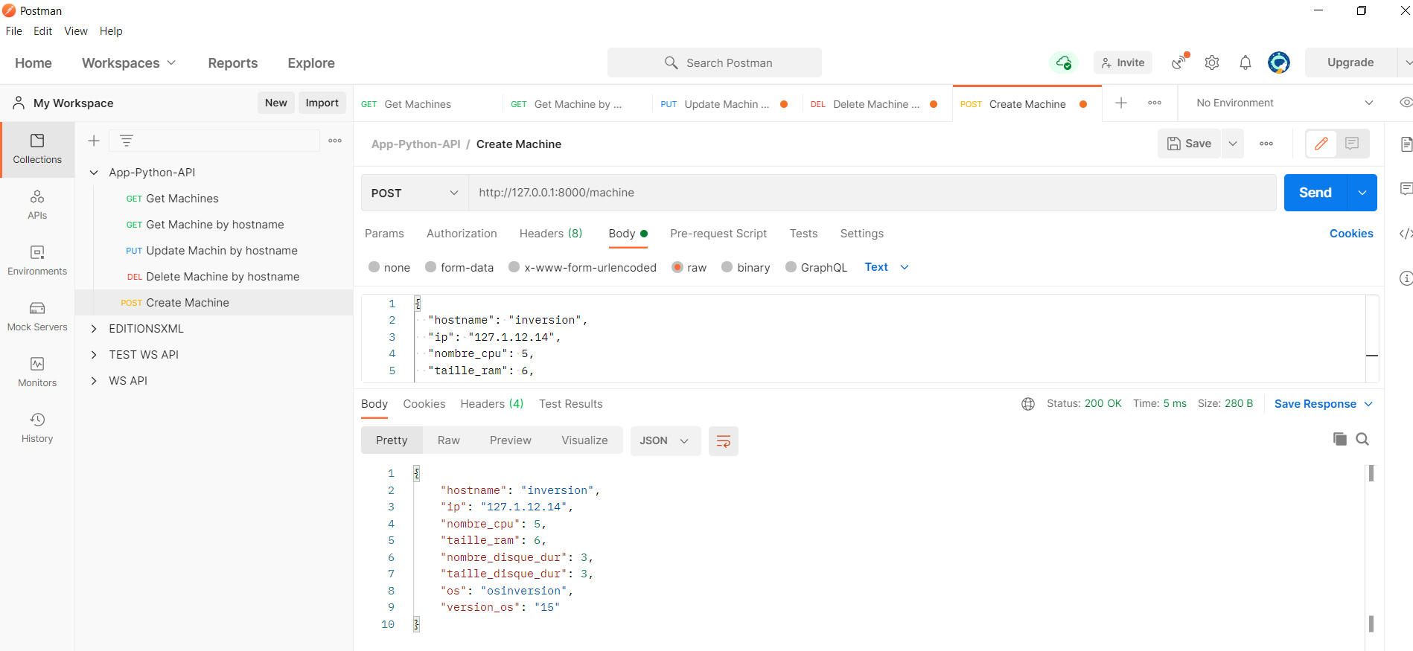Viewport: 1413px width, 651px height.
Task: Switch to edit mode pencil icon
Action: click(1321, 144)
